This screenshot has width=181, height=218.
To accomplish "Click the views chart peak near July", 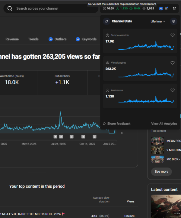I will point(60,112).
